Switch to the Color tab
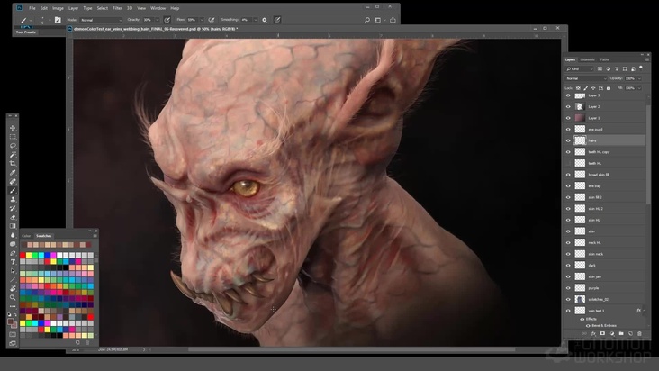Viewport: 659px width, 371px height. point(26,236)
